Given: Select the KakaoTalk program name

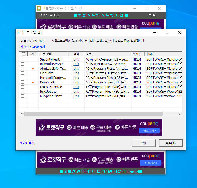Looking at the screenshot, I should click(x=47, y=82).
